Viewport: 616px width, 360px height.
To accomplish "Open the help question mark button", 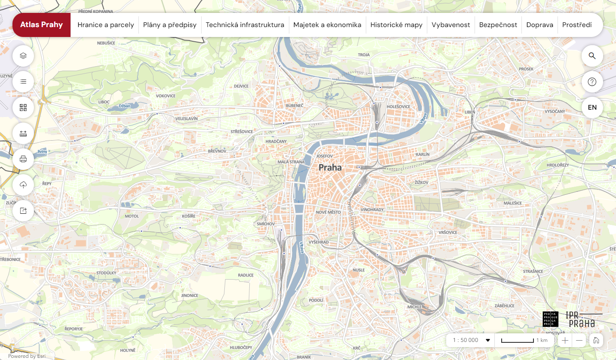I will pyautogui.click(x=592, y=82).
